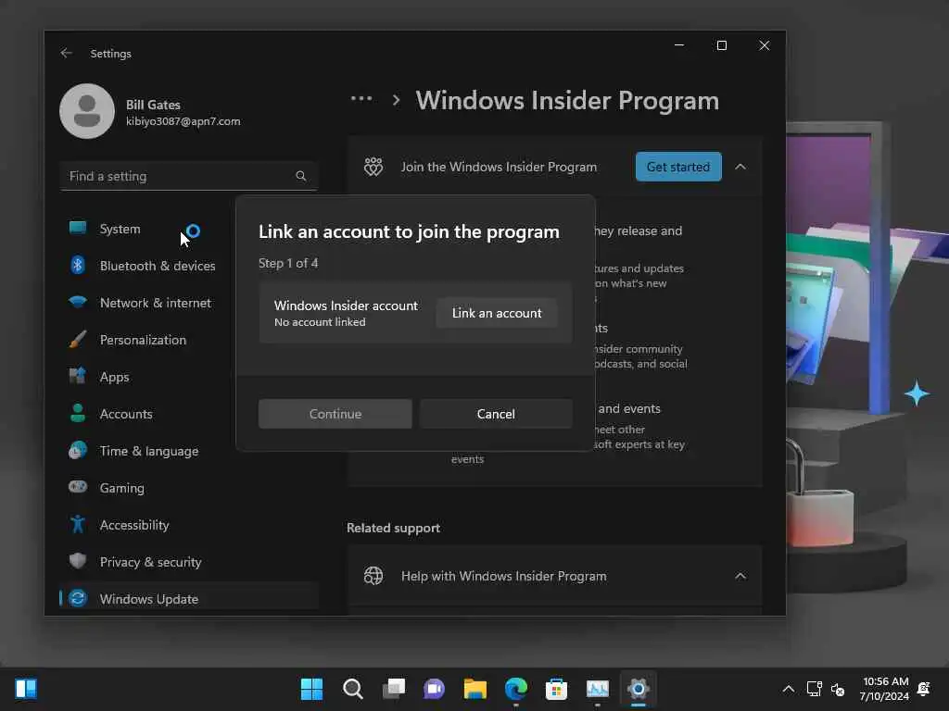Show hidden system tray icons
Screen dimensions: 949x711
788,689
